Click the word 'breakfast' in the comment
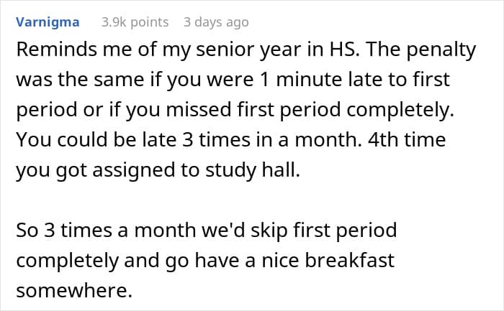The height and width of the screenshot is (311, 504). (x=349, y=260)
